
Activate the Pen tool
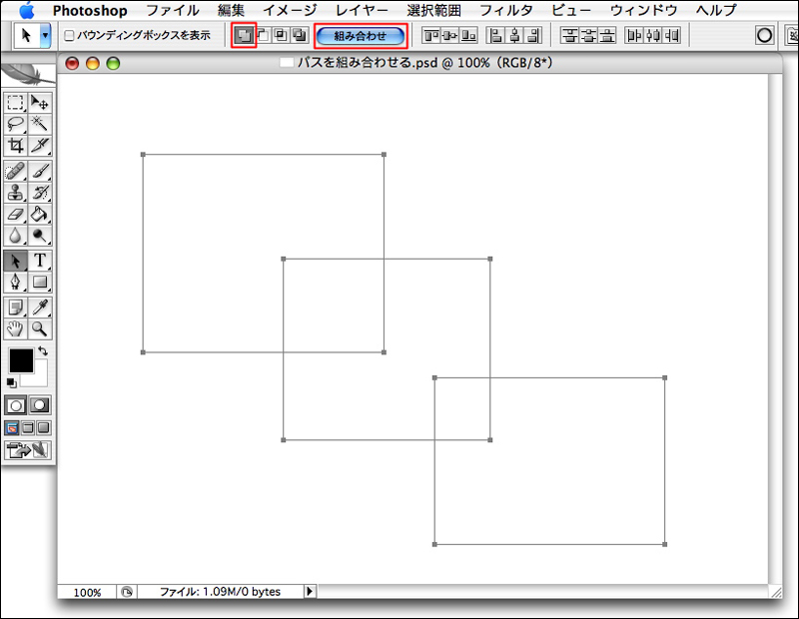(x=16, y=283)
